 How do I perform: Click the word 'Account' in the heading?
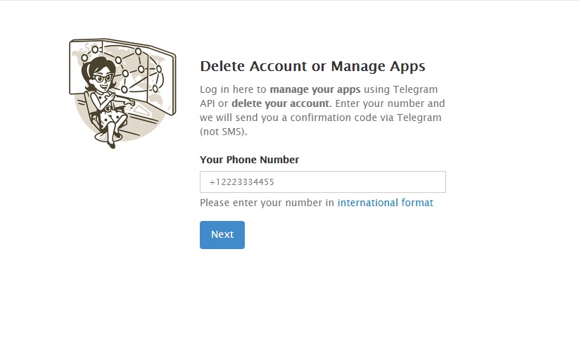click(270, 67)
